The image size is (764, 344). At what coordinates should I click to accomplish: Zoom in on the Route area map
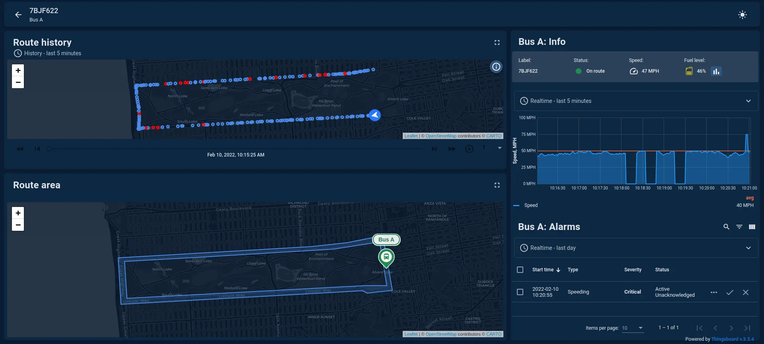[18, 213]
